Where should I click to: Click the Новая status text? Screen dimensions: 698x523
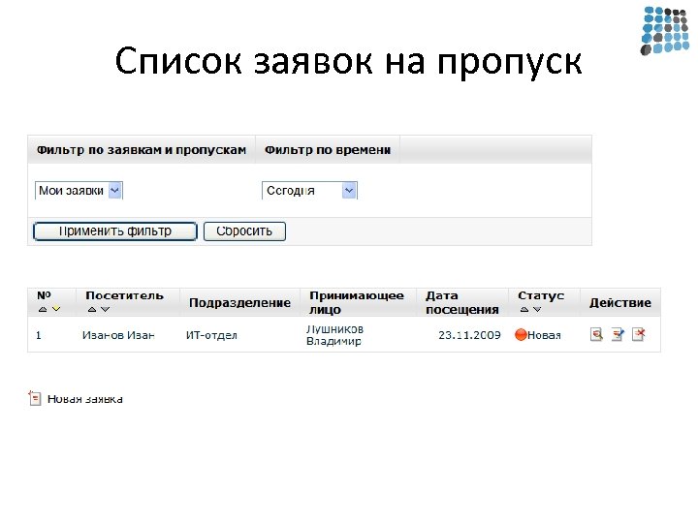click(x=544, y=335)
